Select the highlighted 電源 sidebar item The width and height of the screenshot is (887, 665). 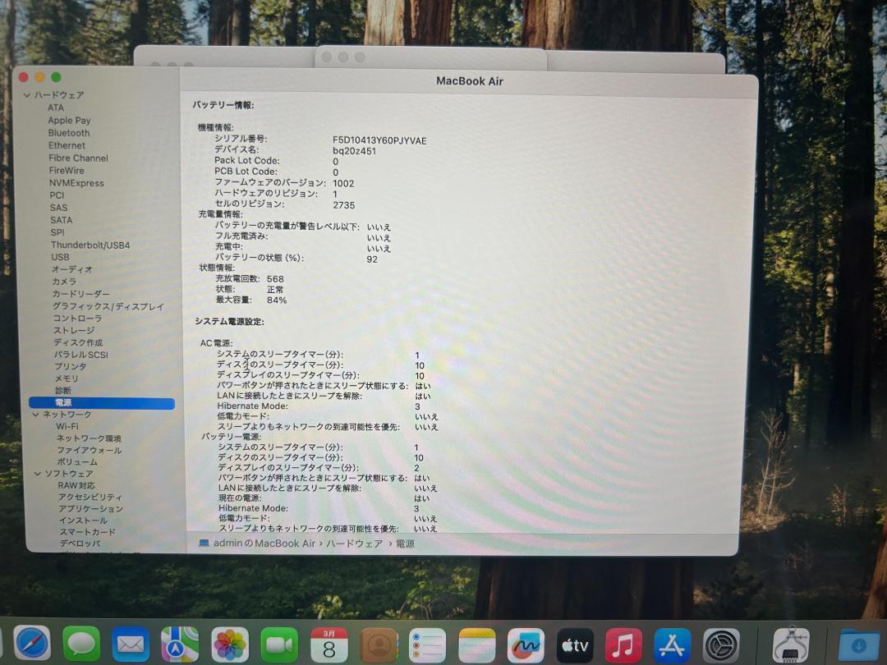coord(102,402)
